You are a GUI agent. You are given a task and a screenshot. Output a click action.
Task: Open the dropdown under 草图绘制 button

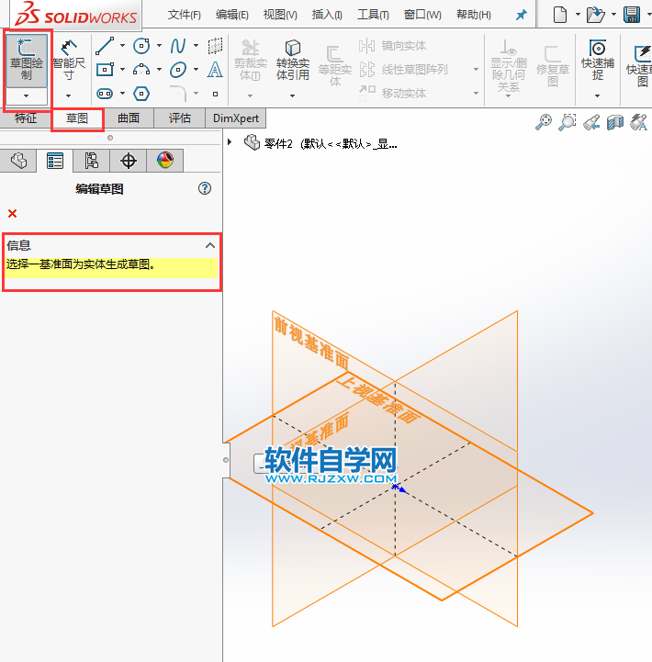click(27, 96)
